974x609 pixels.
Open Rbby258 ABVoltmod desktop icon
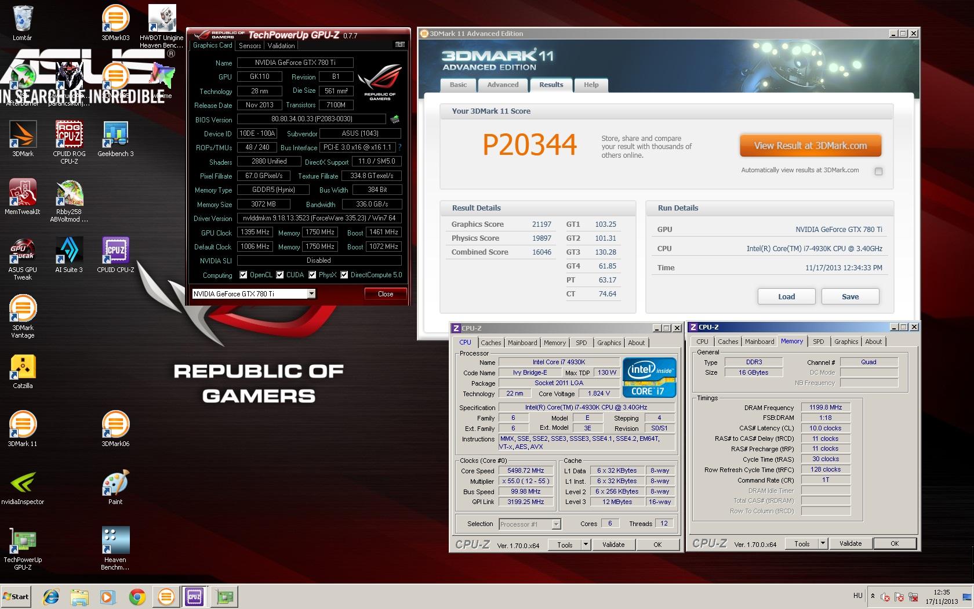(69, 200)
